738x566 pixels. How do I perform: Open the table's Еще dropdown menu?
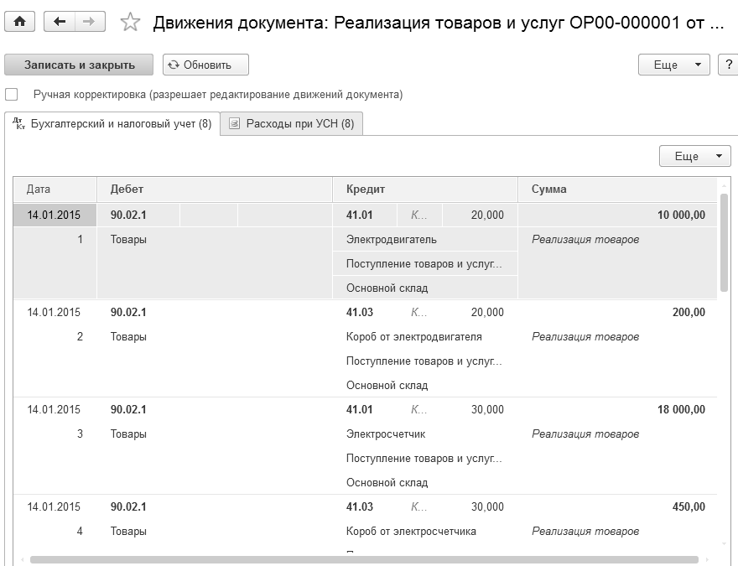pyautogui.click(x=695, y=156)
